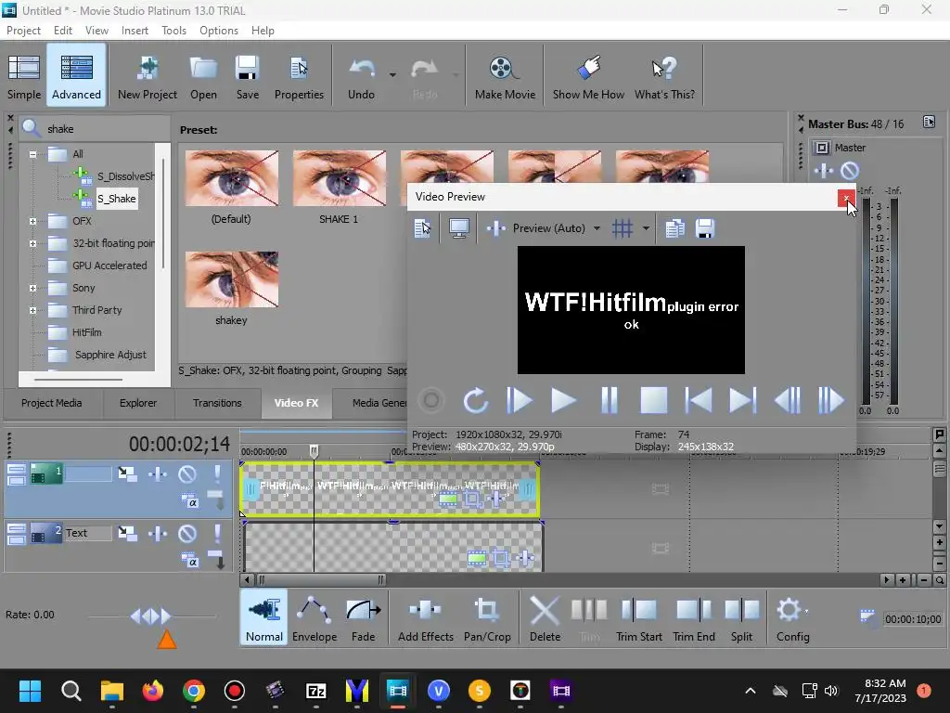The image size is (950, 713).
Task: Open a project with the Open icon
Action: [203, 76]
